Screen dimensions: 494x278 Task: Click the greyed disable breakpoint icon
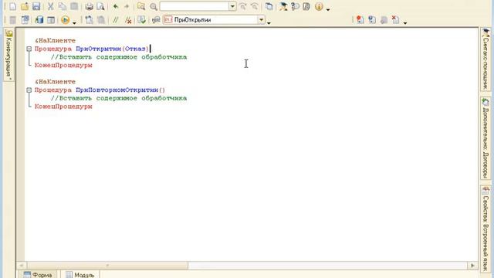tap(384, 20)
